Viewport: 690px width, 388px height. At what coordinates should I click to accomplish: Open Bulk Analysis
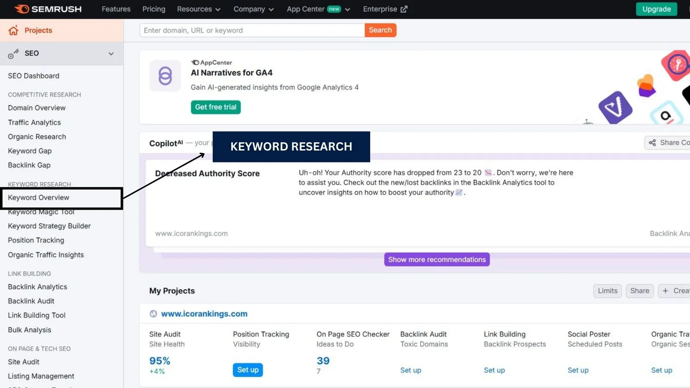click(29, 330)
